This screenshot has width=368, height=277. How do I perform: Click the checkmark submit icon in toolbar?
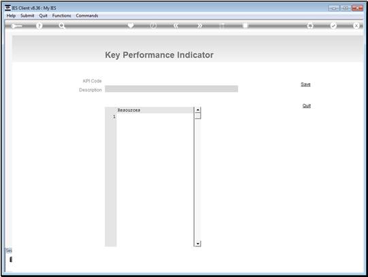click(x=333, y=25)
